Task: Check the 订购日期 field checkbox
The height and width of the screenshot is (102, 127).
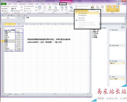Action: (92, 34)
